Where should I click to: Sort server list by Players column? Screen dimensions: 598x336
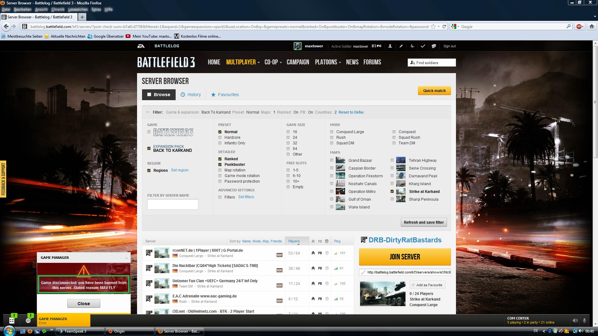294,241
